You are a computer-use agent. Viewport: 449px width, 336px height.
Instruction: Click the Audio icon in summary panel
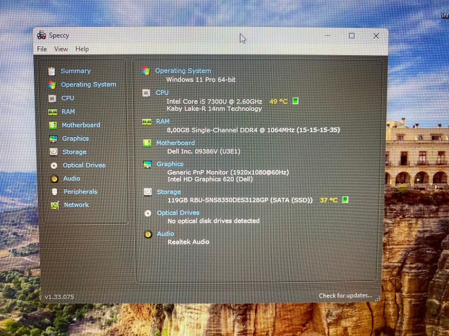pyautogui.click(x=148, y=234)
